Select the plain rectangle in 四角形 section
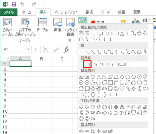 [81, 64]
